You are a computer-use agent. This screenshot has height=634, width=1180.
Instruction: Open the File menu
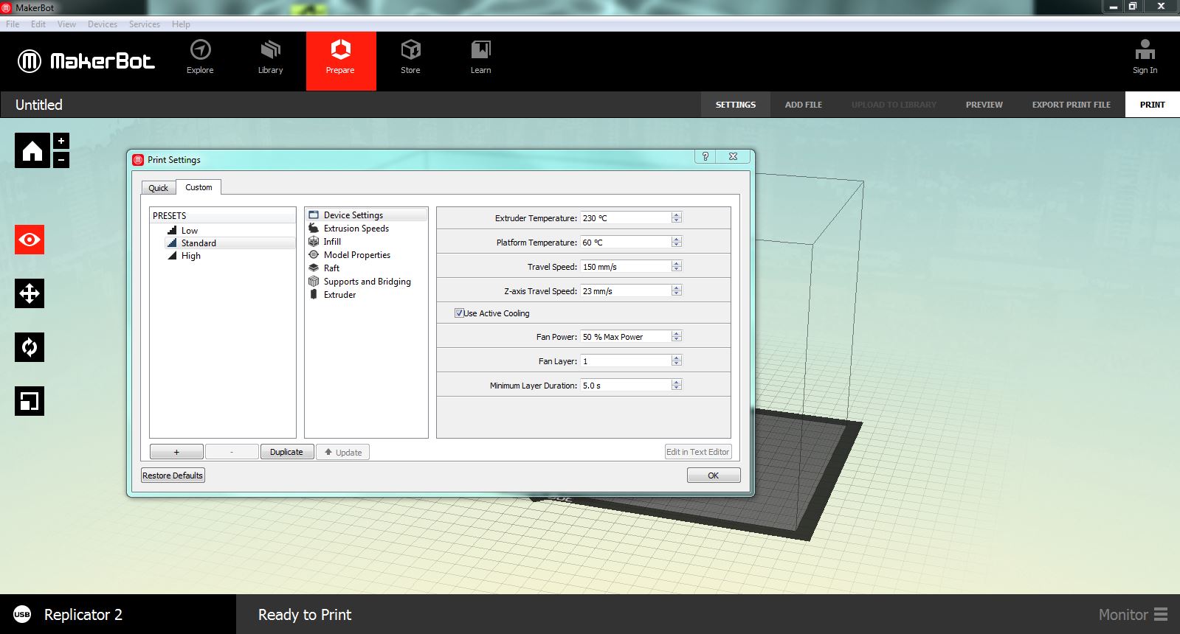[13, 24]
